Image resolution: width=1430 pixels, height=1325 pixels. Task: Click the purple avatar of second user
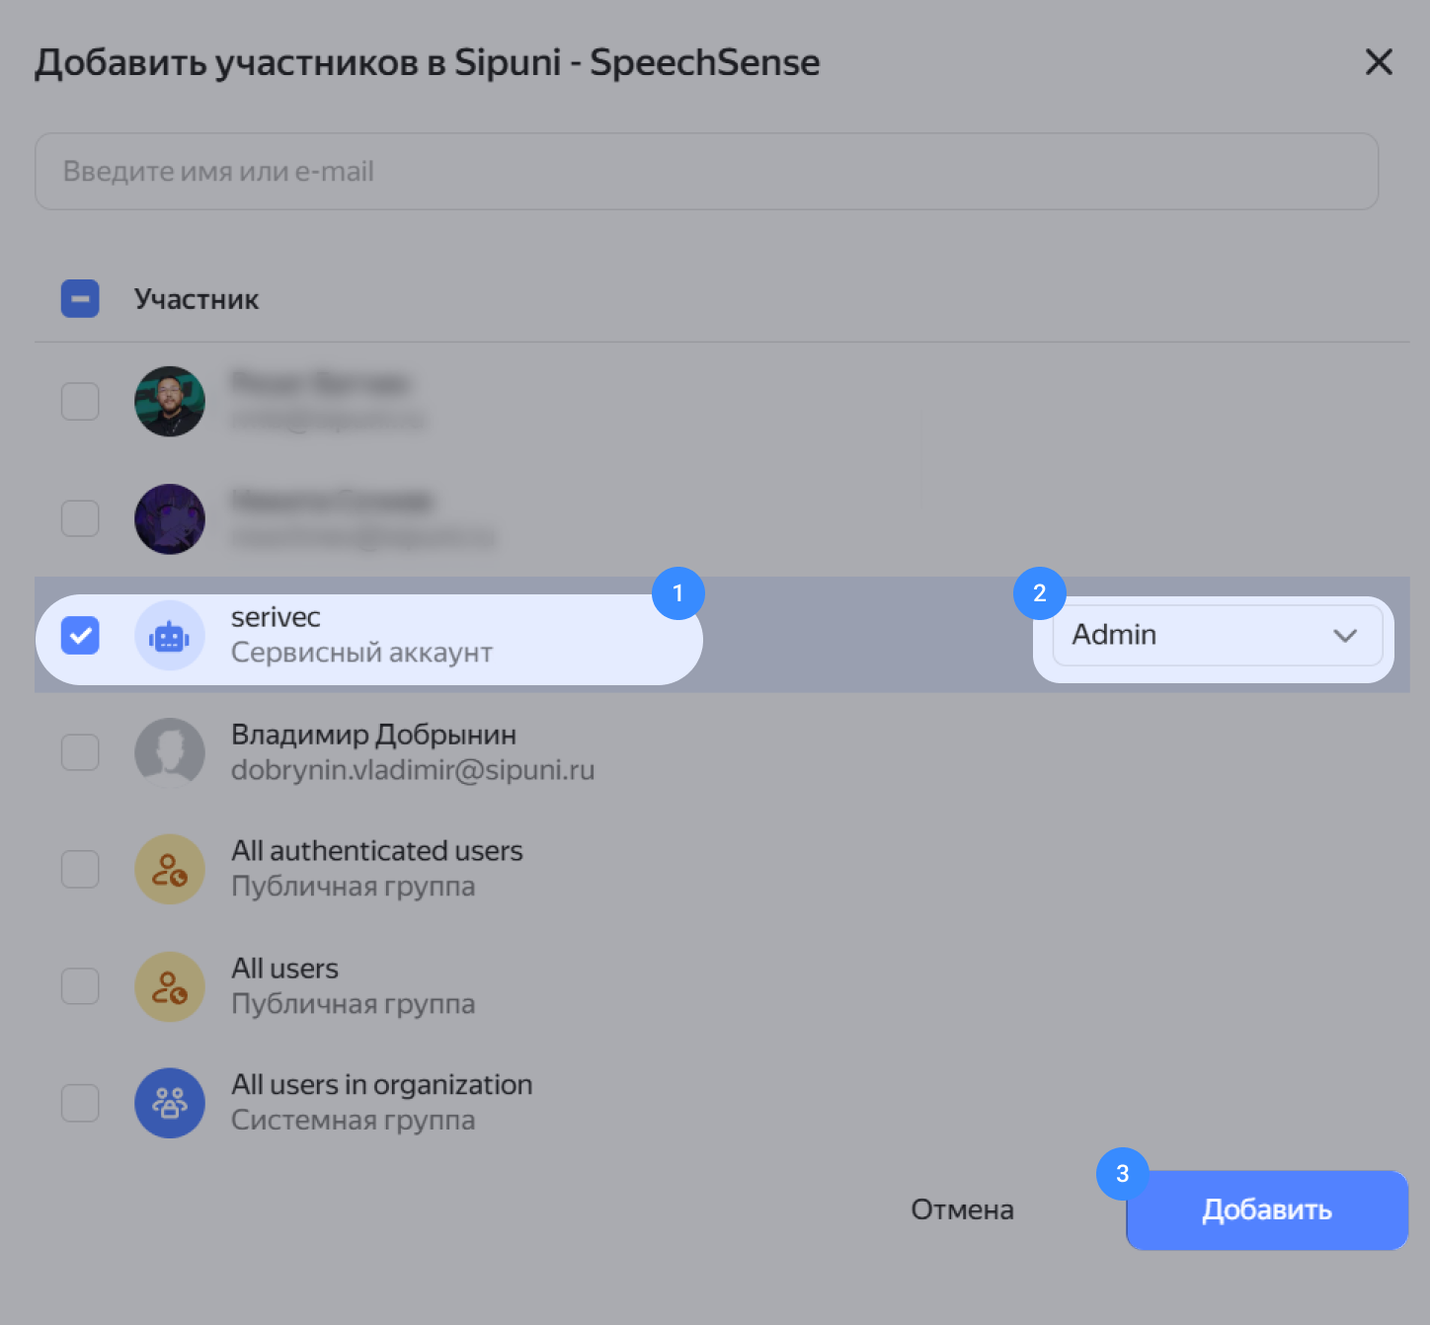pyautogui.click(x=170, y=518)
